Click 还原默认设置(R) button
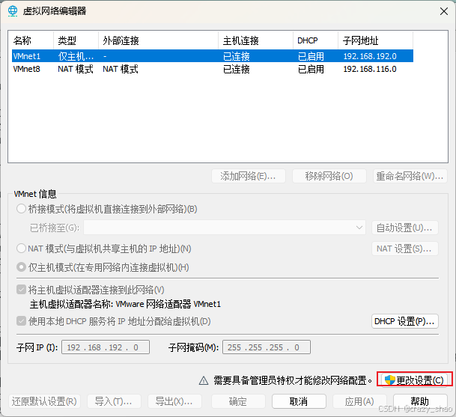456x417 pixels. 44,401
